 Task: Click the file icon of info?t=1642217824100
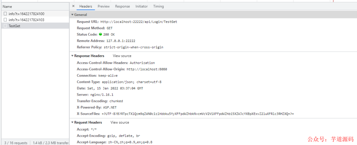coord(5,13)
